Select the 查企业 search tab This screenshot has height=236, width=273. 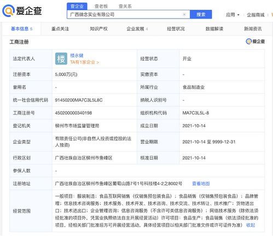click(x=77, y=7)
